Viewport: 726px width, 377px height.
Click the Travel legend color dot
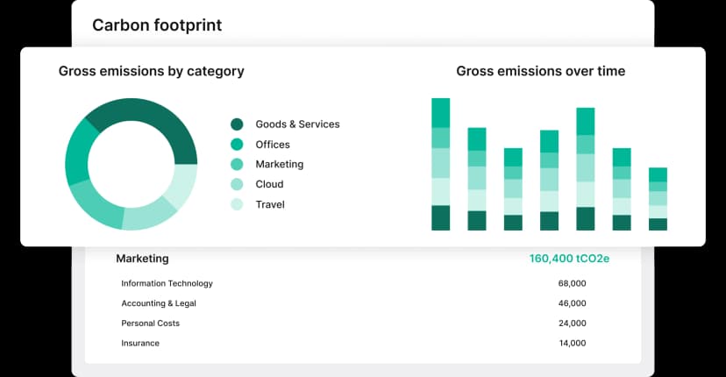[x=237, y=205]
